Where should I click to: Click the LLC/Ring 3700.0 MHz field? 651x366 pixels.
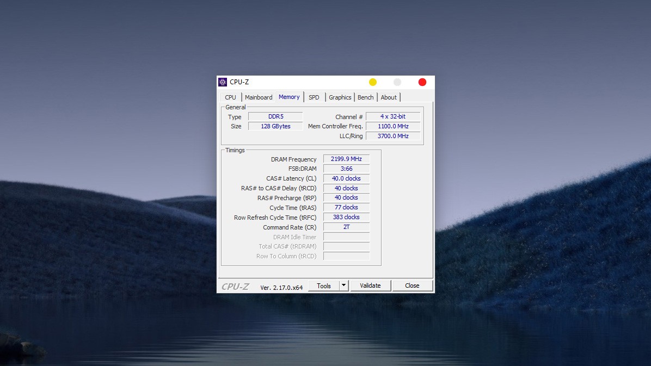point(393,136)
